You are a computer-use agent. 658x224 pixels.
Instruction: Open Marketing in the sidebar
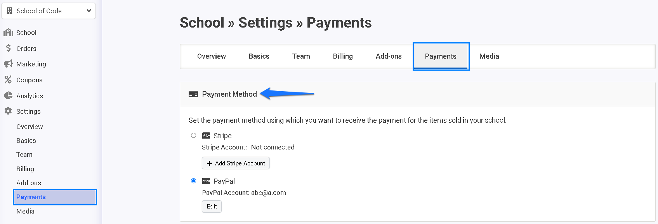pyautogui.click(x=31, y=64)
